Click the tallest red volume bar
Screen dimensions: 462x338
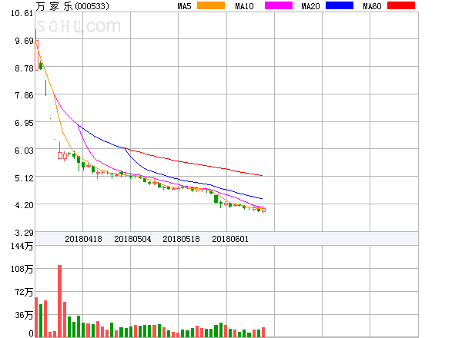[x=60, y=301]
